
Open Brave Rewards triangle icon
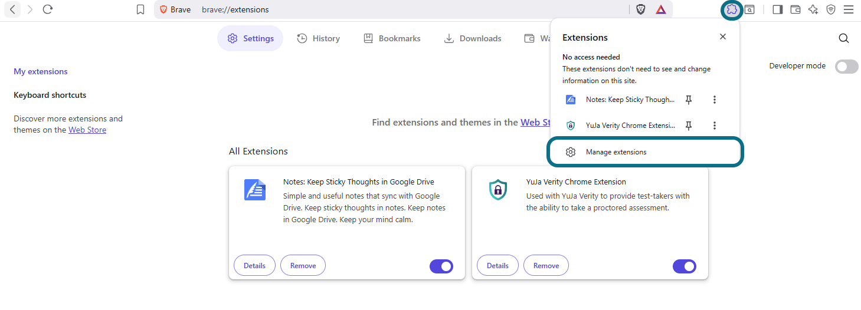[661, 9]
